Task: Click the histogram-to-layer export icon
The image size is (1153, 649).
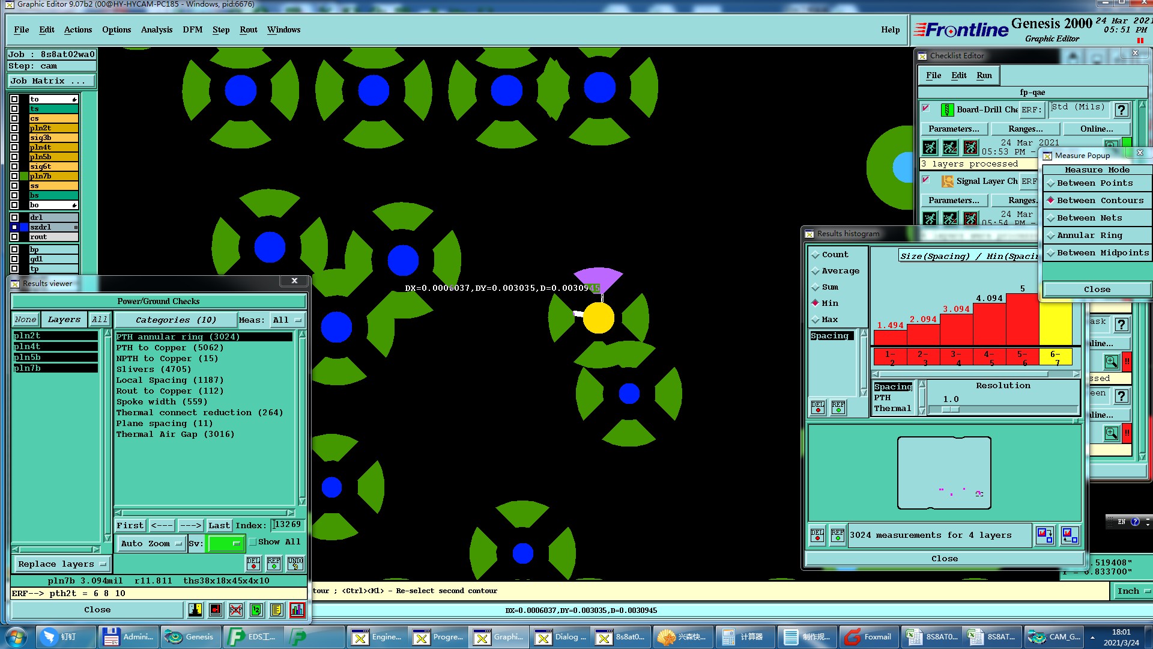Action: pyautogui.click(x=1044, y=535)
